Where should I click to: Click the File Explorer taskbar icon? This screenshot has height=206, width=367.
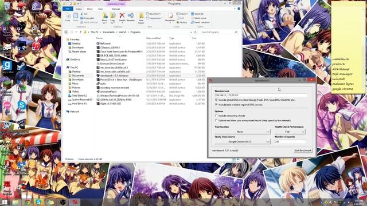15,202
